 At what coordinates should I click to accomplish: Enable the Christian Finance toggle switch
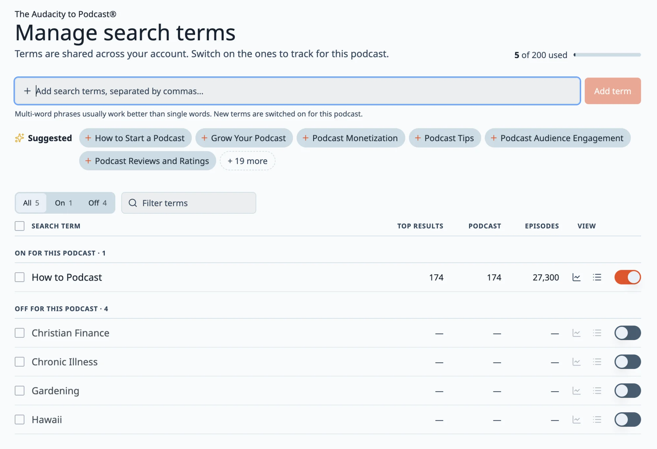coord(627,333)
